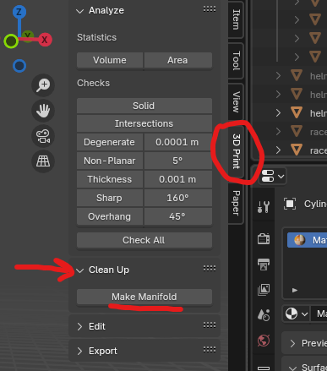Collapse the Clean Up panel
This screenshot has width=327, height=371.
[80, 270]
